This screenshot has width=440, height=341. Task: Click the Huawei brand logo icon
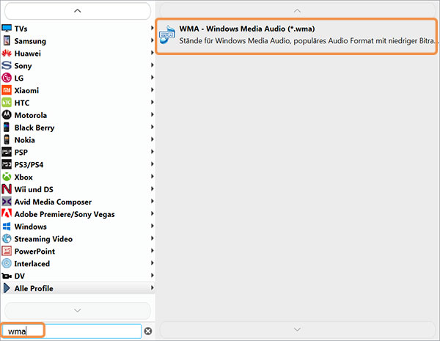[x=7, y=54]
